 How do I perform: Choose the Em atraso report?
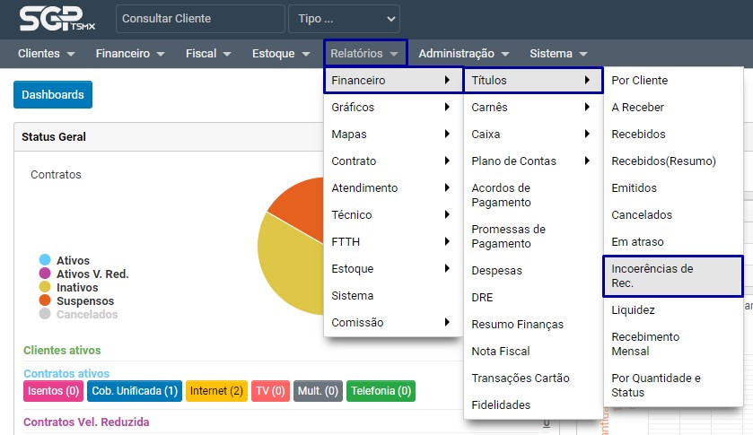click(637, 242)
